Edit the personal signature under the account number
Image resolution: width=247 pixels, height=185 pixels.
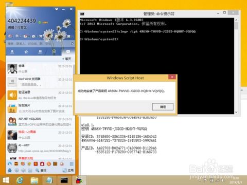(x=17, y=27)
